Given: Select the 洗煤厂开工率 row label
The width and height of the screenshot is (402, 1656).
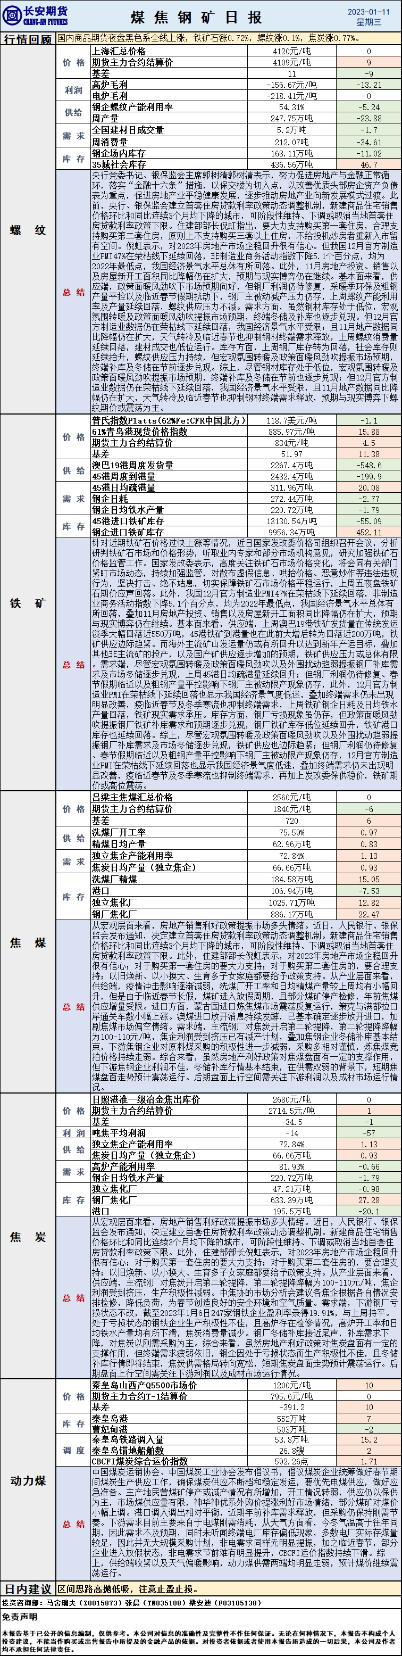Looking at the screenshot, I should 119,832.
